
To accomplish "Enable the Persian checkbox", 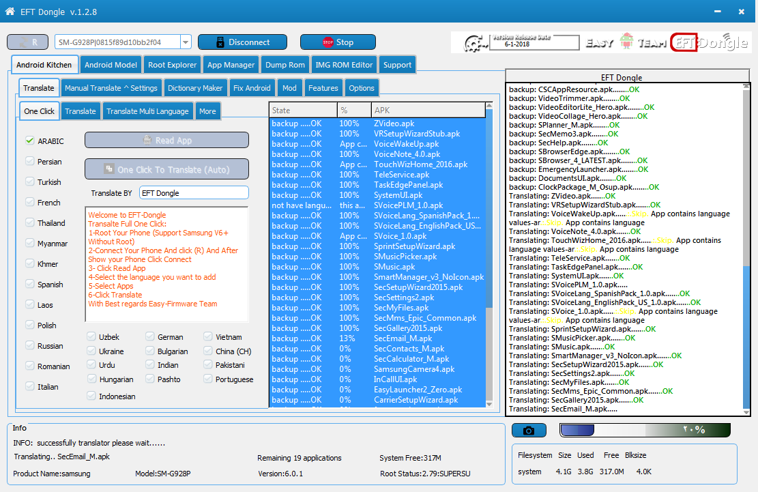I will pyautogui.click(x=30, y=161).
